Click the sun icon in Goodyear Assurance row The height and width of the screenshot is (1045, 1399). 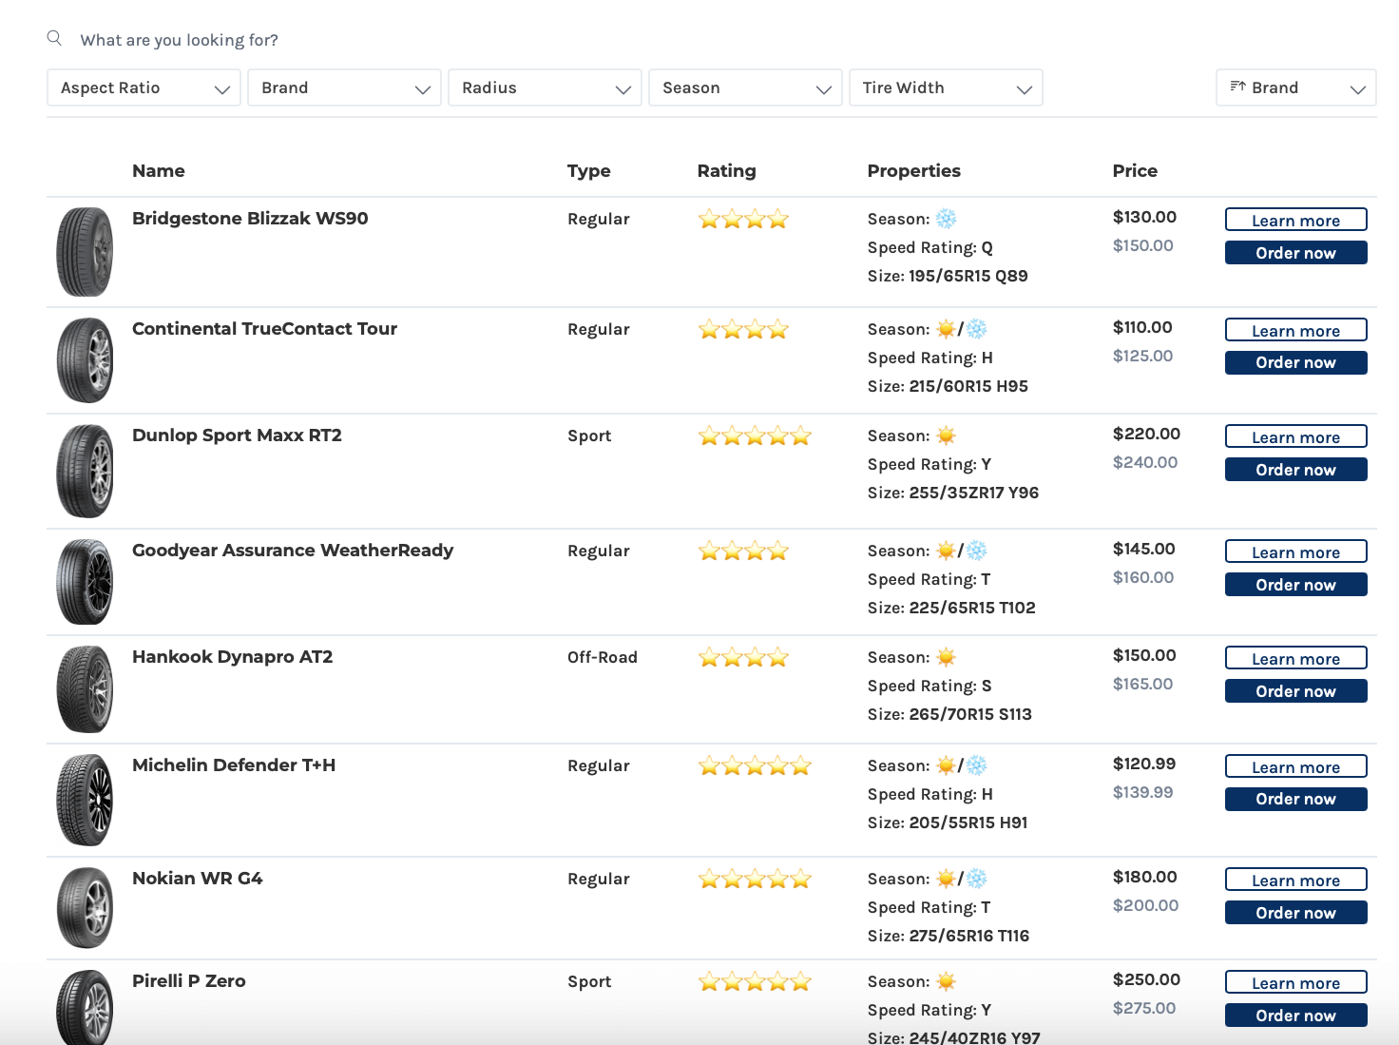tap(946, 551)
